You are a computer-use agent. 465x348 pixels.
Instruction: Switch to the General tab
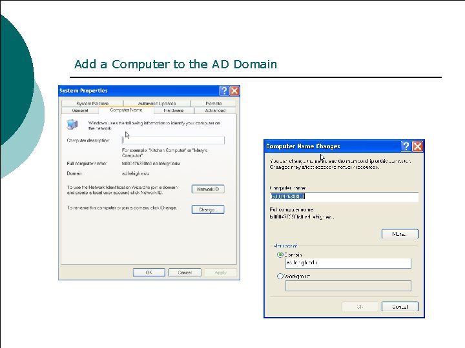click(x=80, y=110)
